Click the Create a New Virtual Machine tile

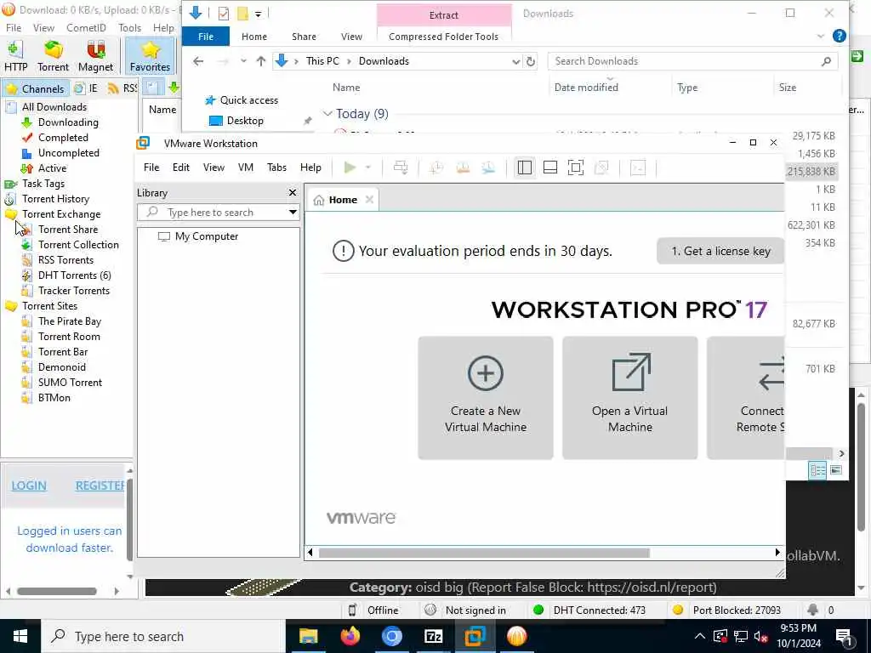pyautogui.click(x=486, y=398)
